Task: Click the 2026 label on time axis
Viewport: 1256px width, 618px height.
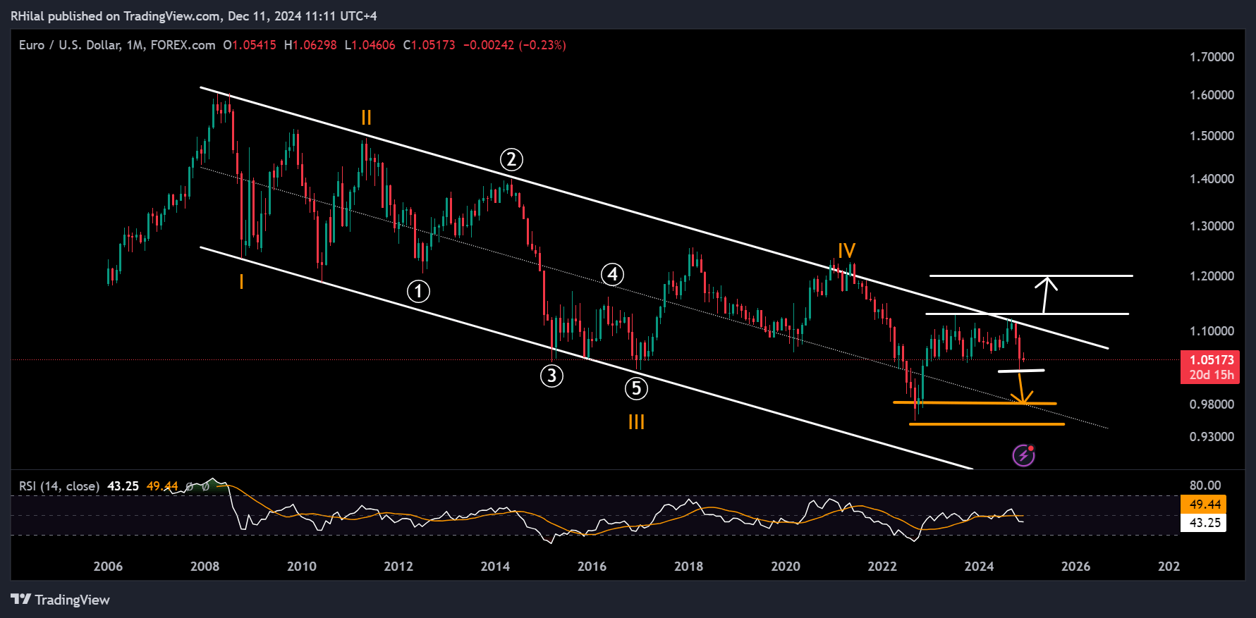Action: [1075, 567]
